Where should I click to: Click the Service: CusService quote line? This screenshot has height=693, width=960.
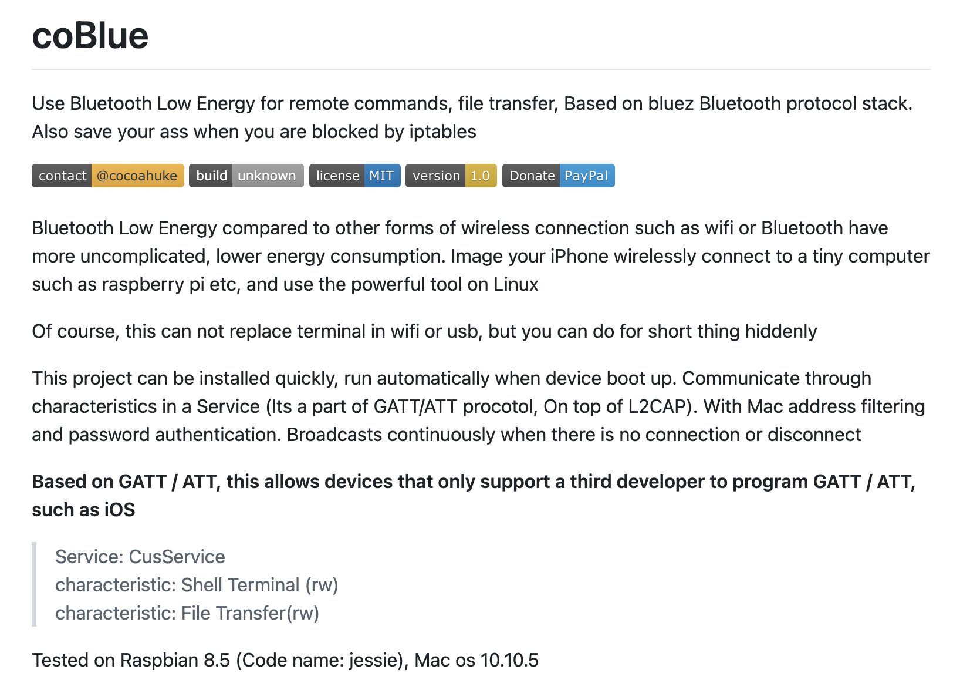[x=140, y=557]
